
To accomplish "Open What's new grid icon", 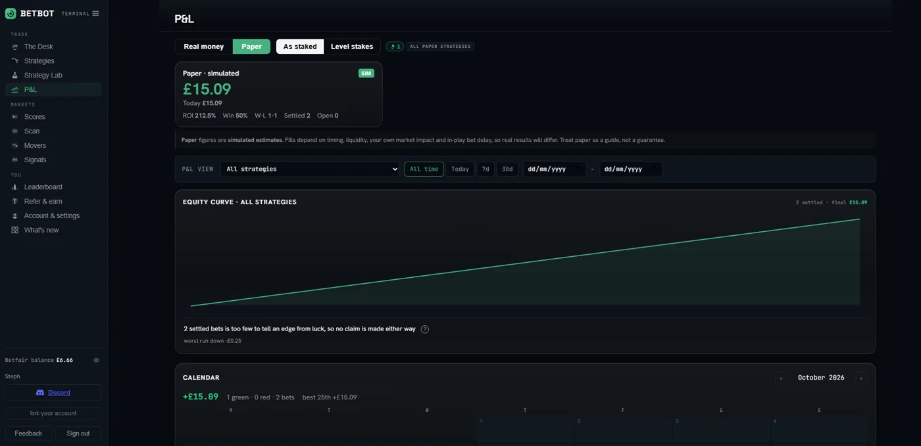I will click(15, 231).
